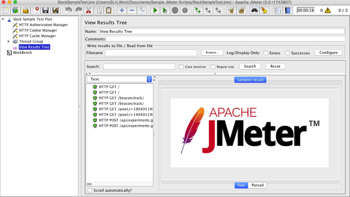Expand all nodes with the plus icon
Screen dimensions: 350x197
tap(122, 10)
